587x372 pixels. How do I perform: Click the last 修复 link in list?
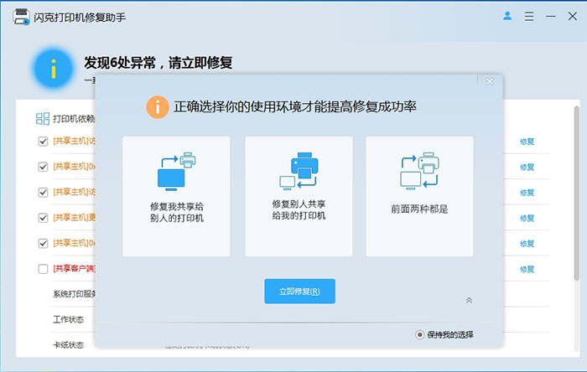click(x=527, y=269)
